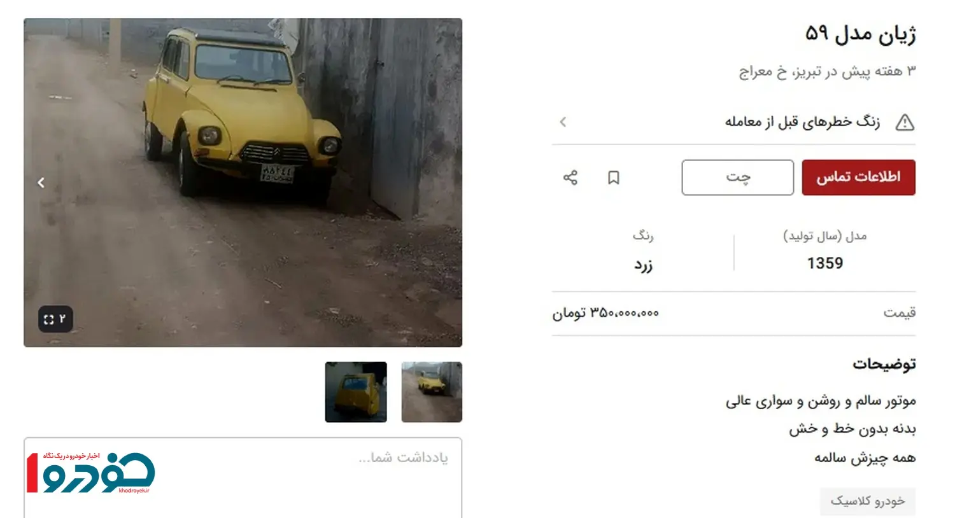Image resolution: width=955 pixels, height=518 pixels.
Task: Click the ad title Jyane model 59
Action: pyautogui.click(x=861, y=34)
